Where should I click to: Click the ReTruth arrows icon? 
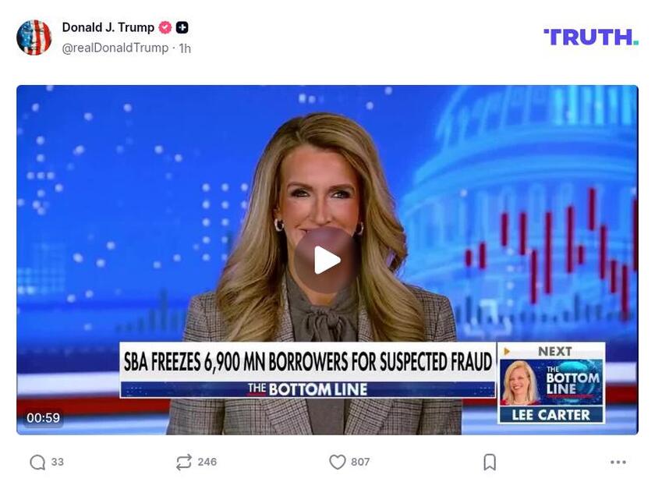184,462
